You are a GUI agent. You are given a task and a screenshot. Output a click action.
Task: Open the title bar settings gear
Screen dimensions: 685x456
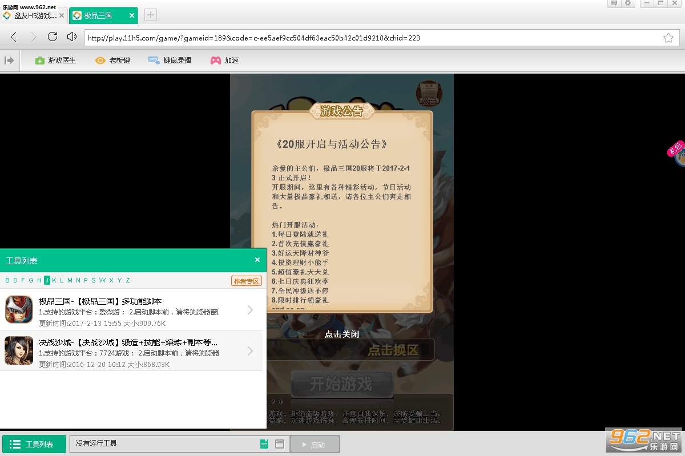click(x=628, y=3)
